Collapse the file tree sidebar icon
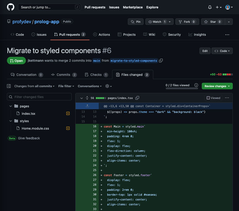The image size is (239, 211). (9, 86)
